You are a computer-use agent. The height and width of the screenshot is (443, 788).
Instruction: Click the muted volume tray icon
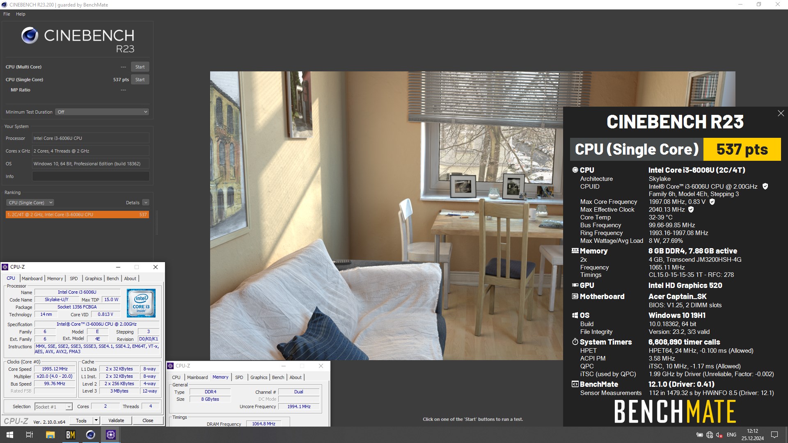[719, 435]
